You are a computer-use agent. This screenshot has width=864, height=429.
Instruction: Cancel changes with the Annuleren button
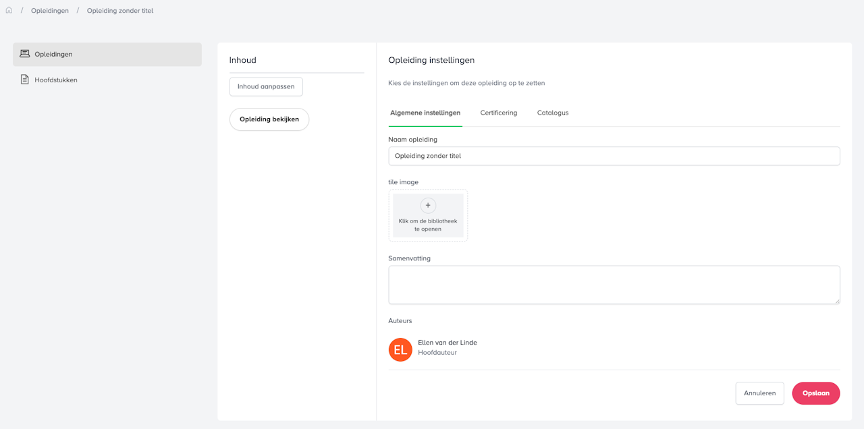pos(759,393)
